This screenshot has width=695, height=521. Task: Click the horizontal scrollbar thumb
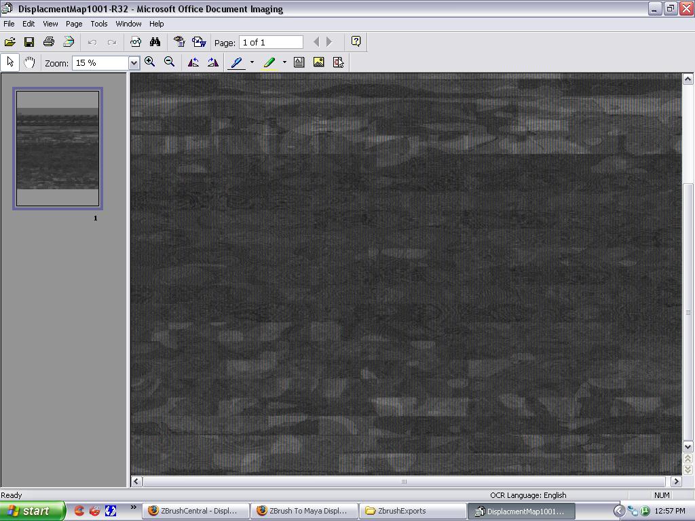[x=404, y=482]
